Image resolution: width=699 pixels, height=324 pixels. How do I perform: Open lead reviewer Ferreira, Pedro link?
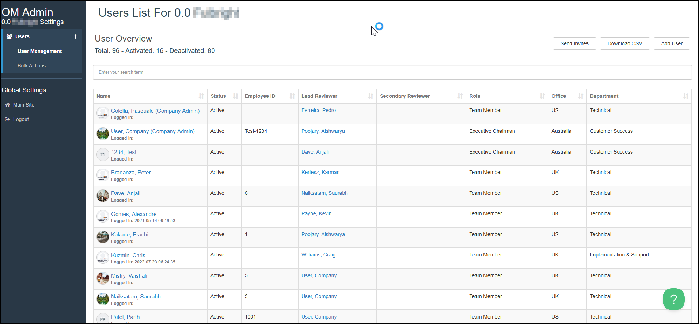(x=319, y=110)
